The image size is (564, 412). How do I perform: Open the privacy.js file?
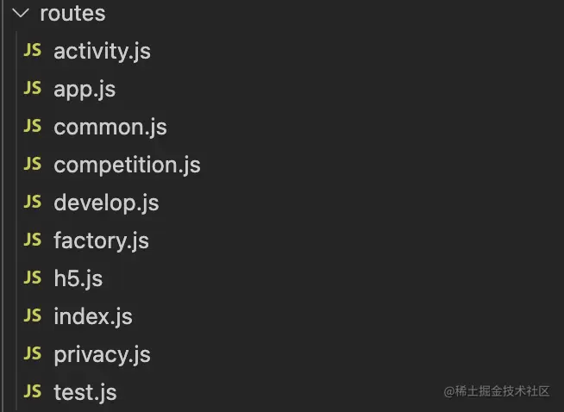click(x=102, y=355)
